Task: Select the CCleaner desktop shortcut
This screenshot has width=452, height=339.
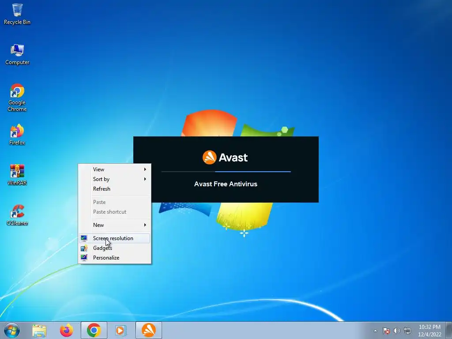Action: pos(17,215)
